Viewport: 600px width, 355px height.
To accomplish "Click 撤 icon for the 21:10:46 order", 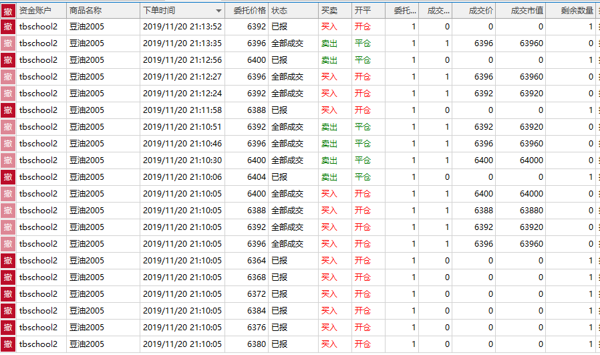I will coord(8,144).
